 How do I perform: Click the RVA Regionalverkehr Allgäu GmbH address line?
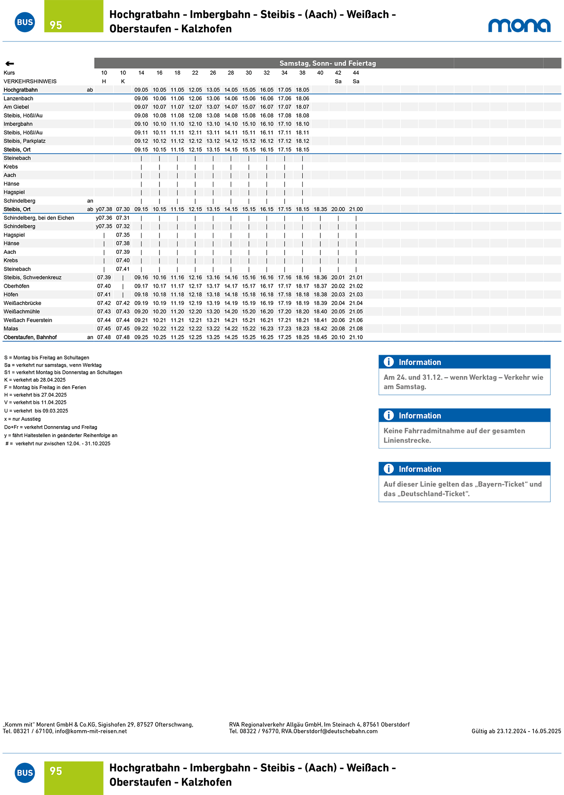[x=319, y=724]
